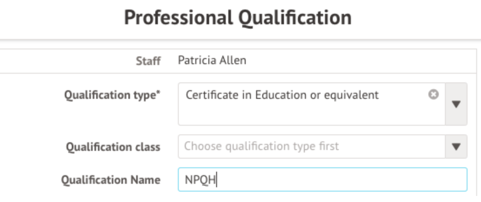Click the 'Choose qualification type first' placeholder
The width and height of the screenshot is (481, 202).
261,147
